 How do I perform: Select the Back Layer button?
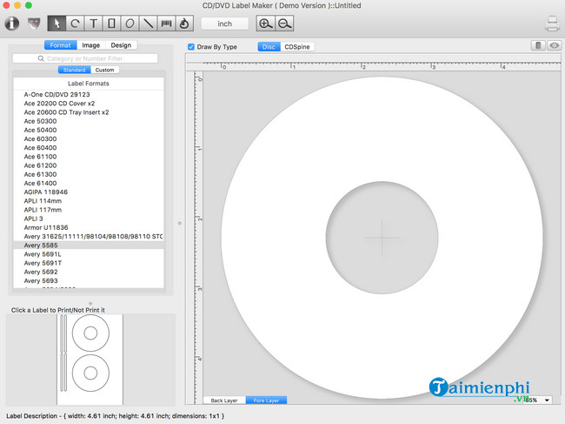pyautogui.click(x=224, y=400)
